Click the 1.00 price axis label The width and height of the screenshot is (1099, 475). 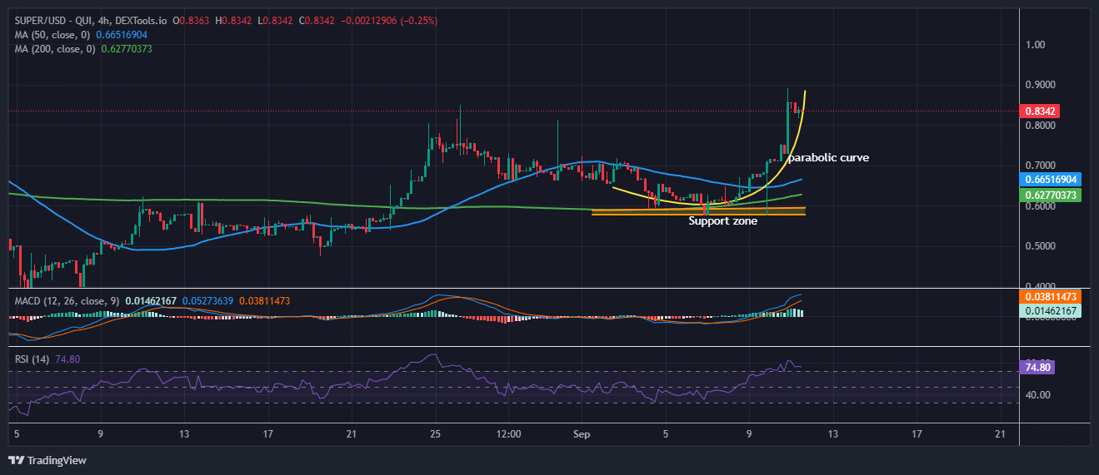(1036, 45)
